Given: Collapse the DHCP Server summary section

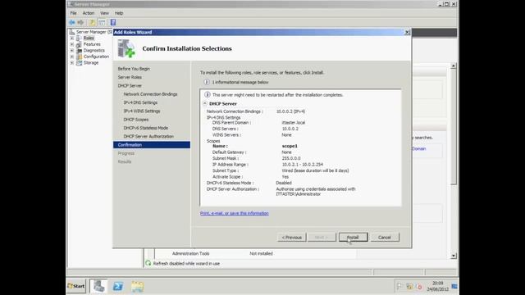Looking at the screenshot, I should point(204,104).
